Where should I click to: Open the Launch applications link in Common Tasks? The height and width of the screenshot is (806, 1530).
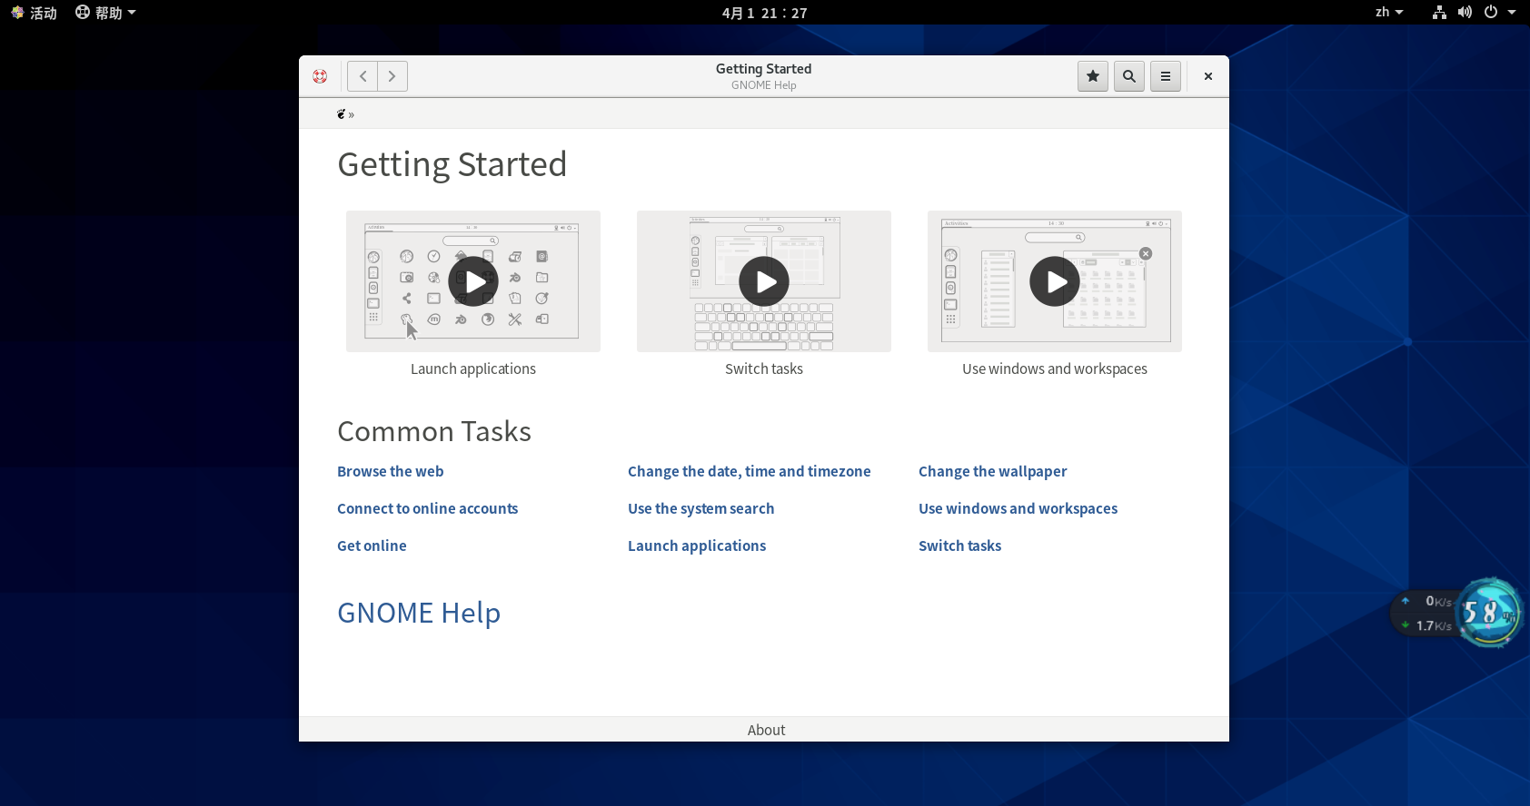pos(697,546)
